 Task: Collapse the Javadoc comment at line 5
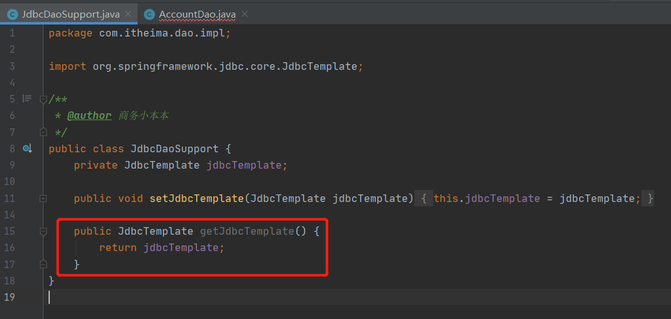pyautogui.click(x=43, y=99)
